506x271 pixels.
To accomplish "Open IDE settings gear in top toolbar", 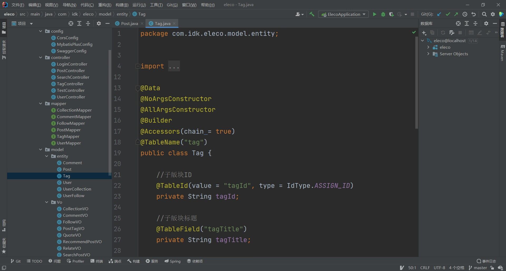I will [x=493, y=14].
